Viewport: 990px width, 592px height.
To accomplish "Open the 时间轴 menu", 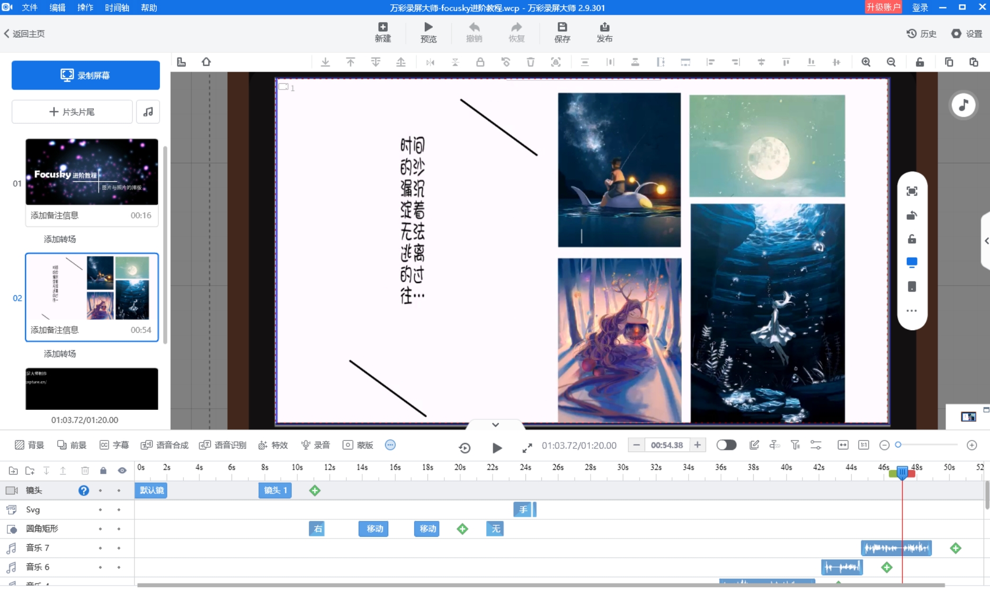I will coord(117,7).
